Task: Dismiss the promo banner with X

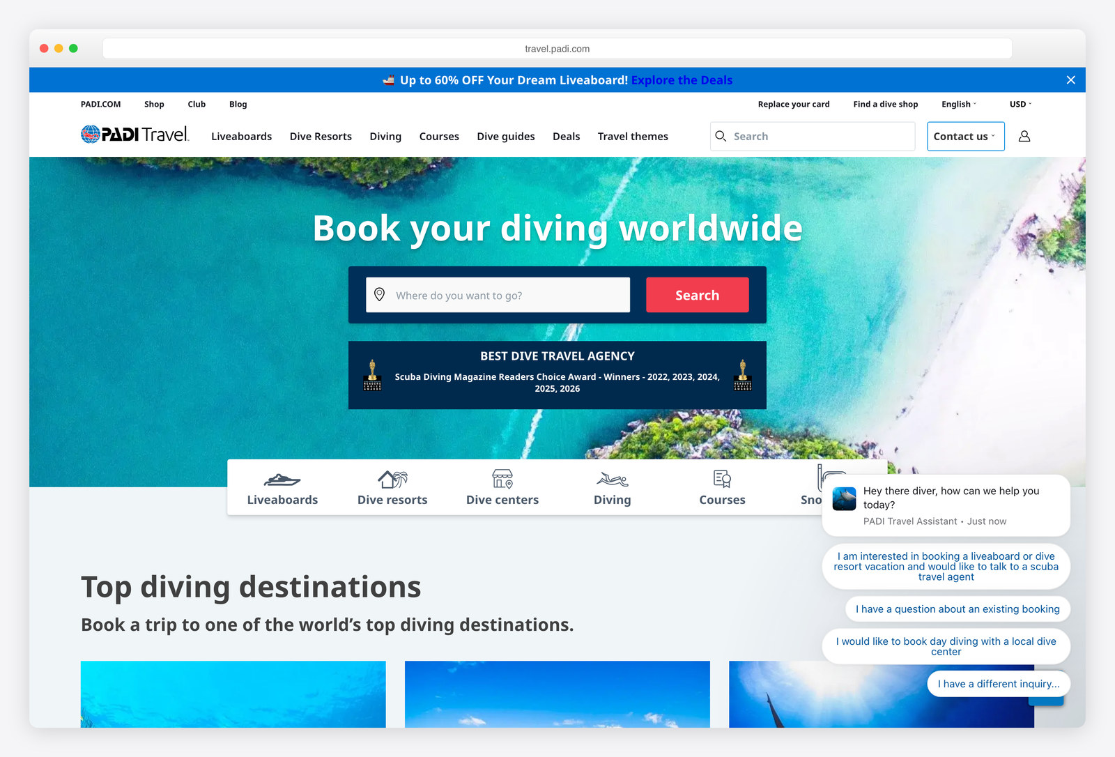Action: tap(1071, 80)
